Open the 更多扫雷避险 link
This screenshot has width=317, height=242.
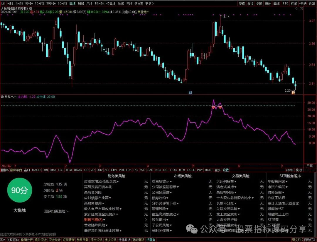pyautogui.click(x=56, y=211)
